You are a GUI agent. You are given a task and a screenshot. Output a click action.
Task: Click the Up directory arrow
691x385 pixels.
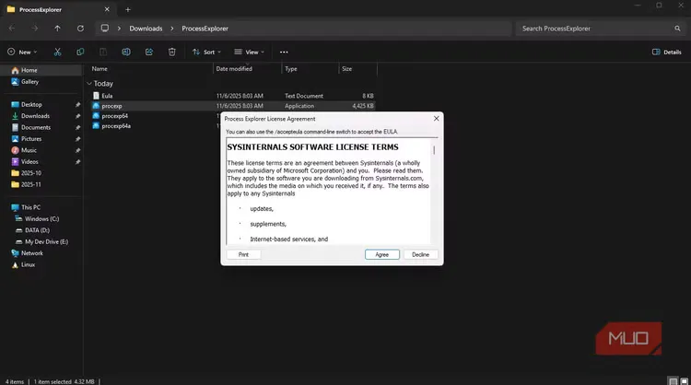coord(57,29)
